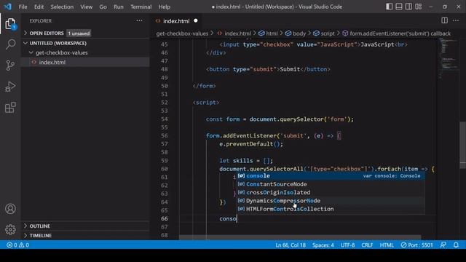Select index.html in the Explorer tree
Screen dimensions: 466x262
point(85,62)
